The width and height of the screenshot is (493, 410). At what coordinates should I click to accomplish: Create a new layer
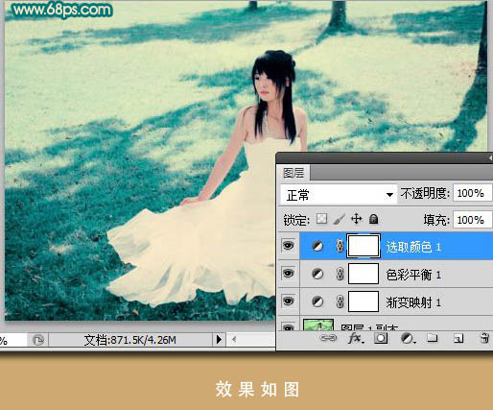(458, 338)
